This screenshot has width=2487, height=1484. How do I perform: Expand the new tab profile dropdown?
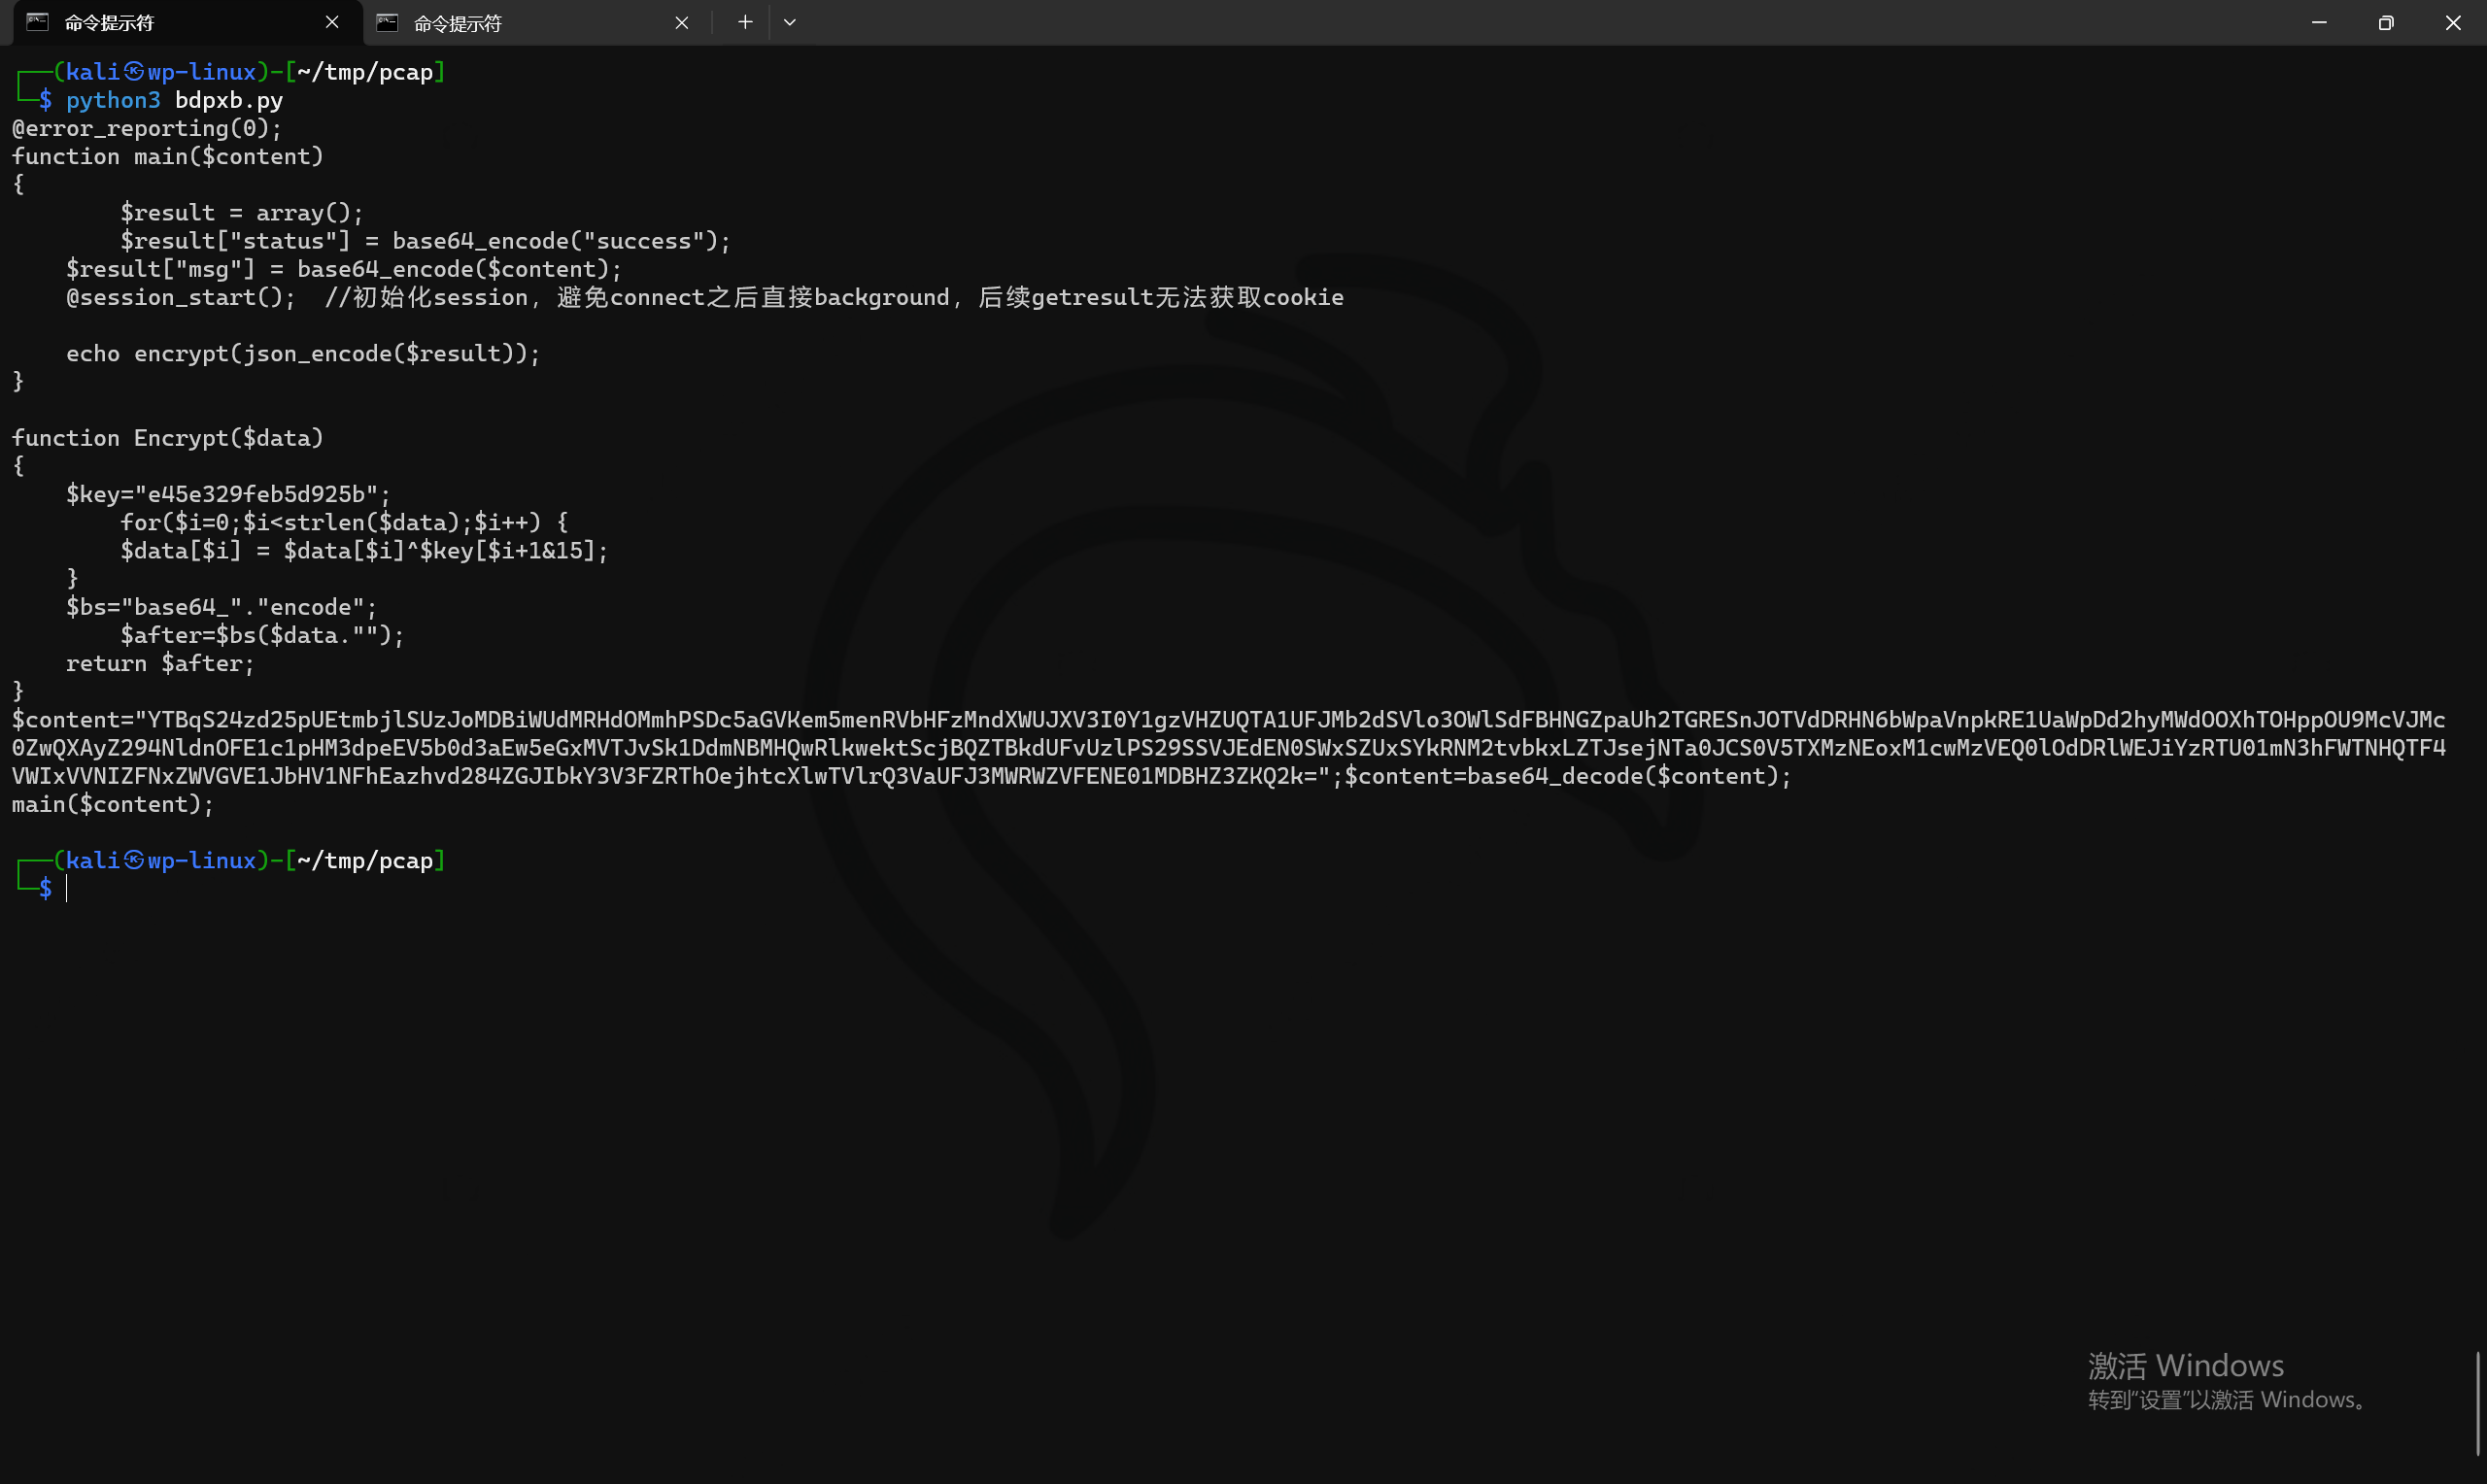coord(790,22)
